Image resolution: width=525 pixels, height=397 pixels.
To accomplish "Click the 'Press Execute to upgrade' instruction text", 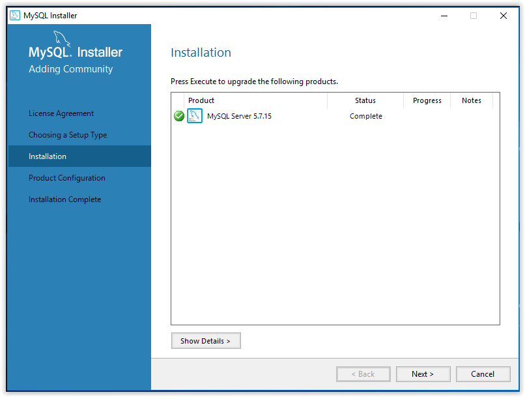I will 255,81.
